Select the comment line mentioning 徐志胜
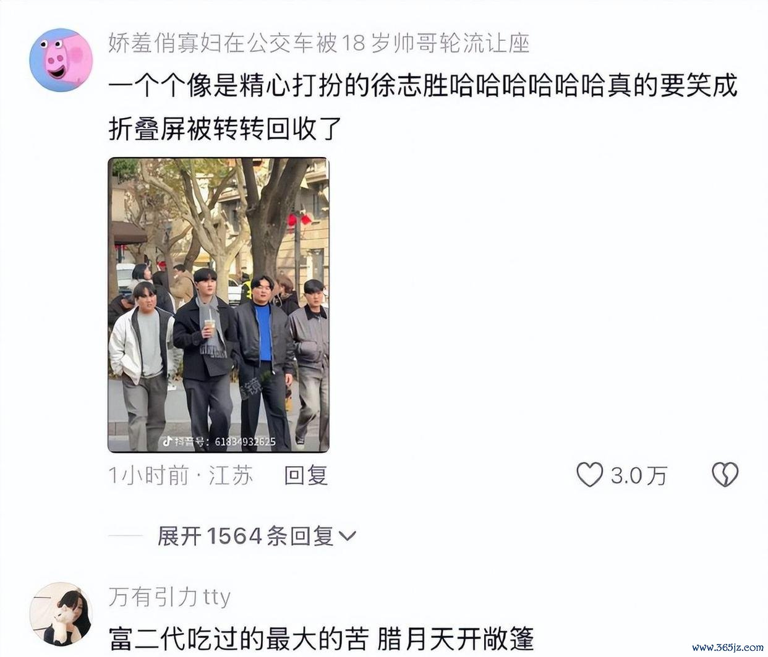Screen dimensions: 768x657 (423, 85)
